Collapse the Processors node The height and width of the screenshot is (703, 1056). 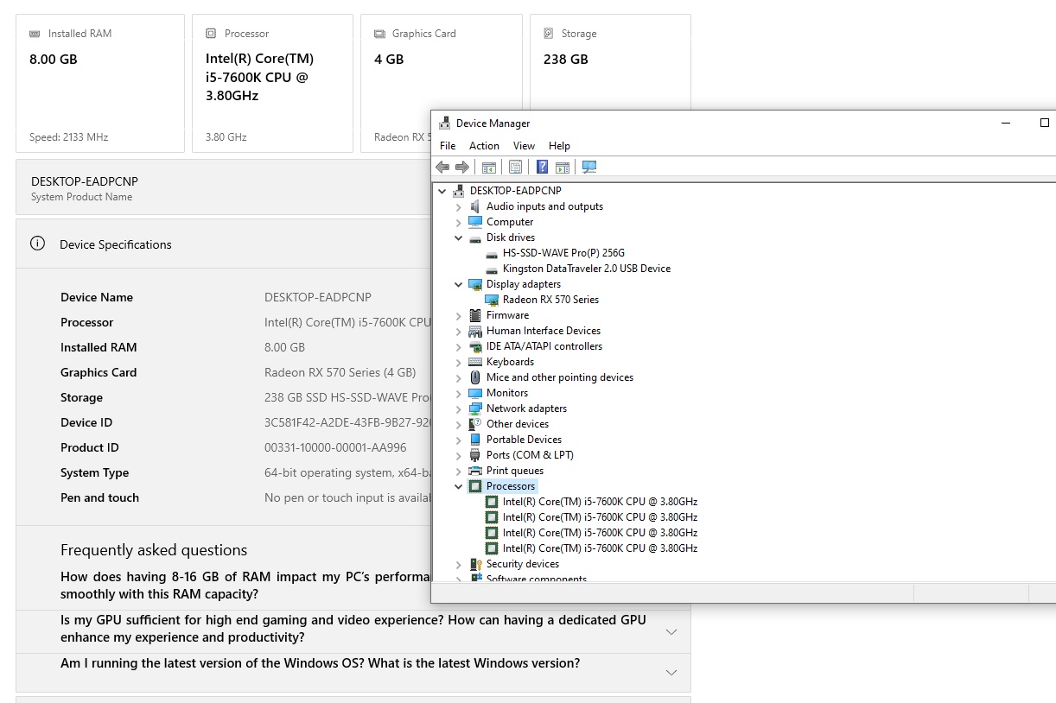[x=459, y=486]
